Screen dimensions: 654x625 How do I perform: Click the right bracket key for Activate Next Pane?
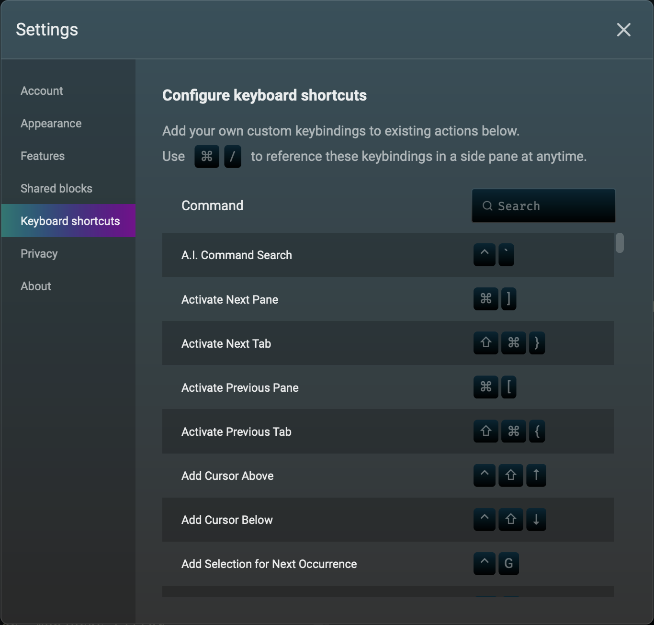point(508,299)
